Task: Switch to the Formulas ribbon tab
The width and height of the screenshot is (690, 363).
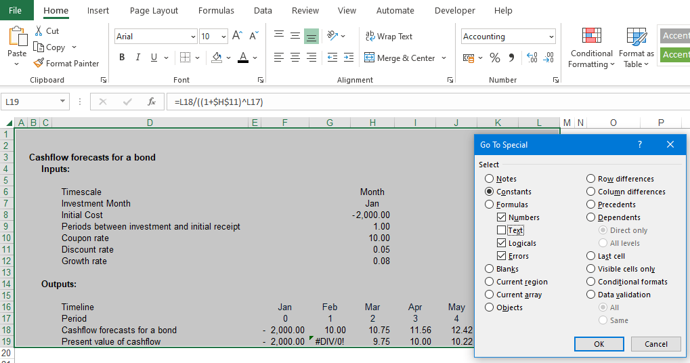Action: (x=216, y=11)
